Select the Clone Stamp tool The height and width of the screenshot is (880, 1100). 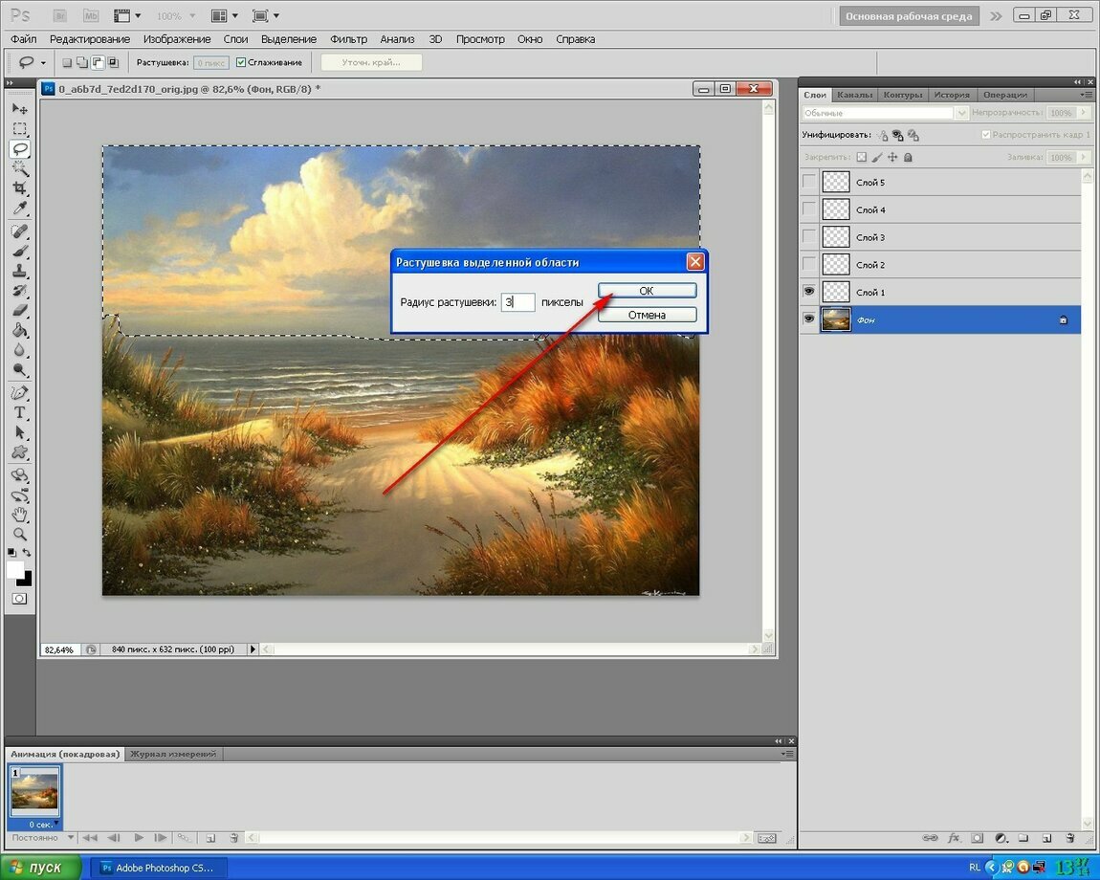tap(20, 271)
